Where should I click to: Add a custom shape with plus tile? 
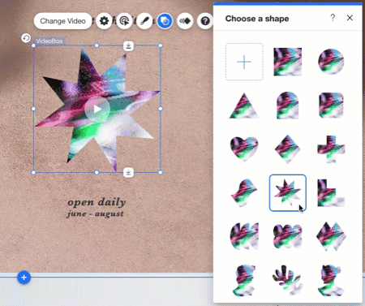[x=244, y=62]
